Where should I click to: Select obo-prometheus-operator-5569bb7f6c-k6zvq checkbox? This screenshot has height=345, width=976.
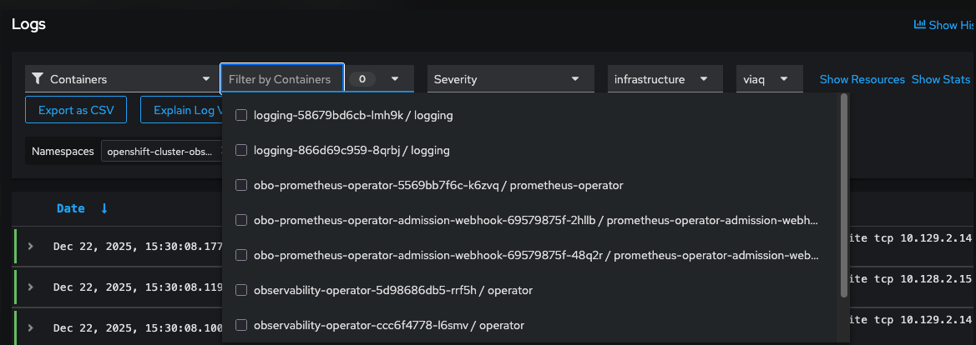(241, 185)
